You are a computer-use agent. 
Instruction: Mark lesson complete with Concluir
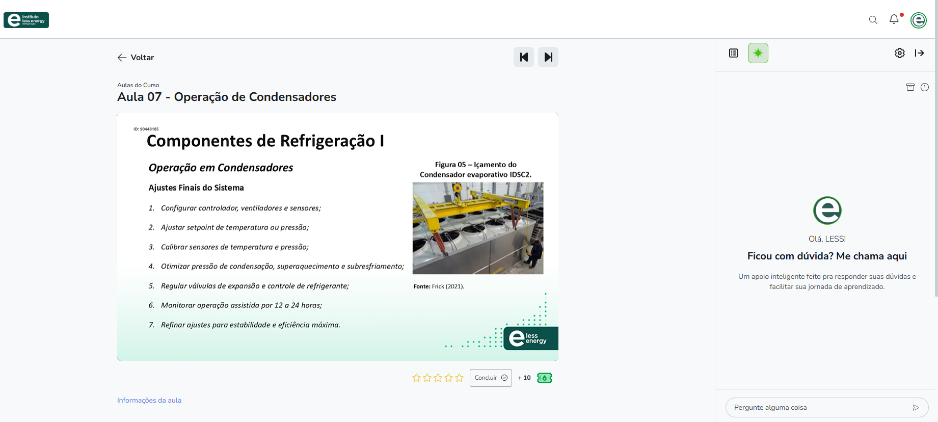[490, 378]
